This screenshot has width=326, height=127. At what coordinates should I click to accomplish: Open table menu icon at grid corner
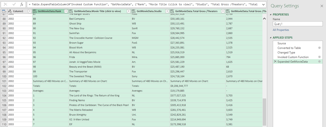coord(4,11)
